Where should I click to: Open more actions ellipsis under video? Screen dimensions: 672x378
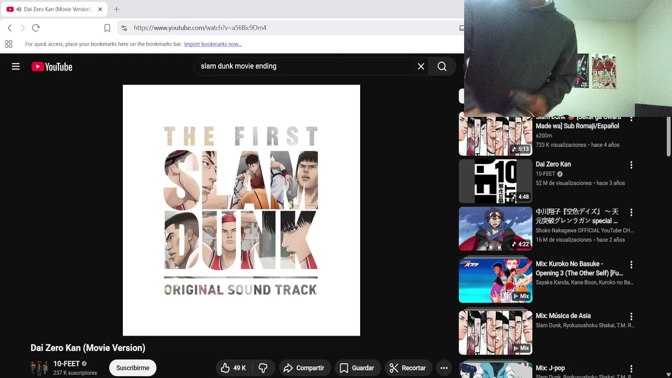pos(444,368)
